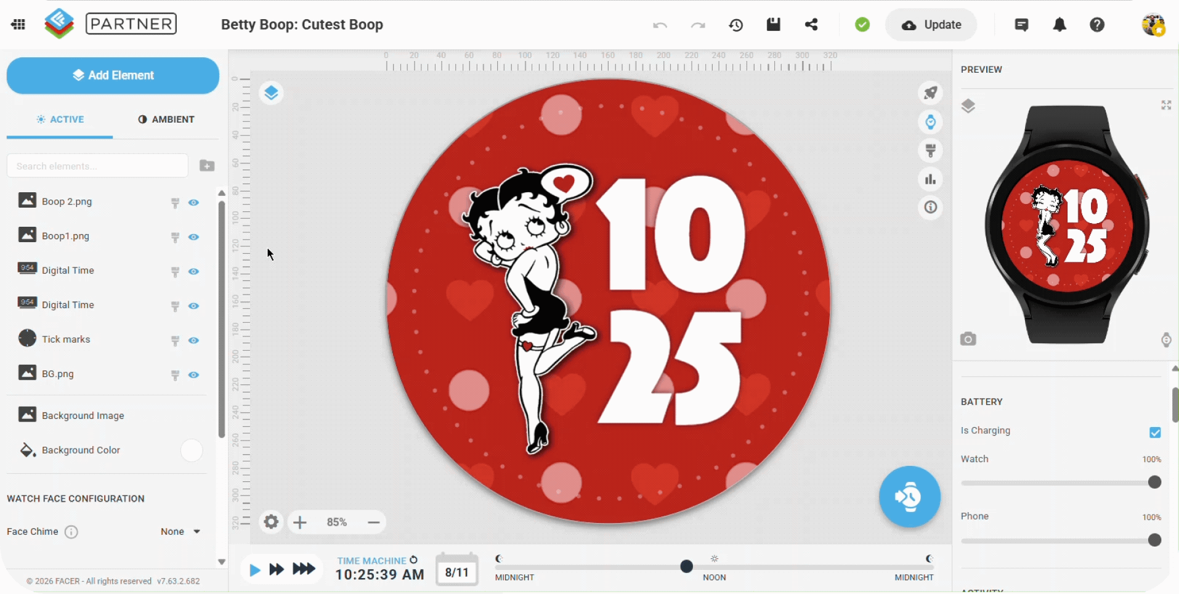Click the Add Element button
Screen dimensions: 1179x594
coord(113,75)
